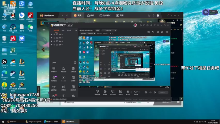Image resolution: width=220 pixels, height=124 pixels.
Task: Click the record video camera icon
Action: coord(146,92)
